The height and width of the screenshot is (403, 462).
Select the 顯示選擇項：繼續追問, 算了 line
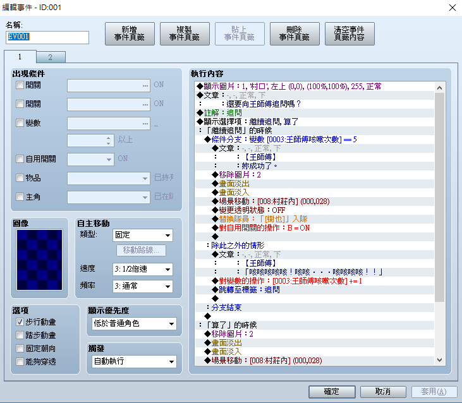(315, 121)
